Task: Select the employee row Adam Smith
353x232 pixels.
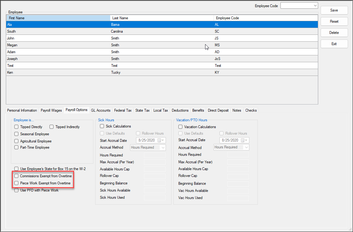Action: click(x=162, y=52)
